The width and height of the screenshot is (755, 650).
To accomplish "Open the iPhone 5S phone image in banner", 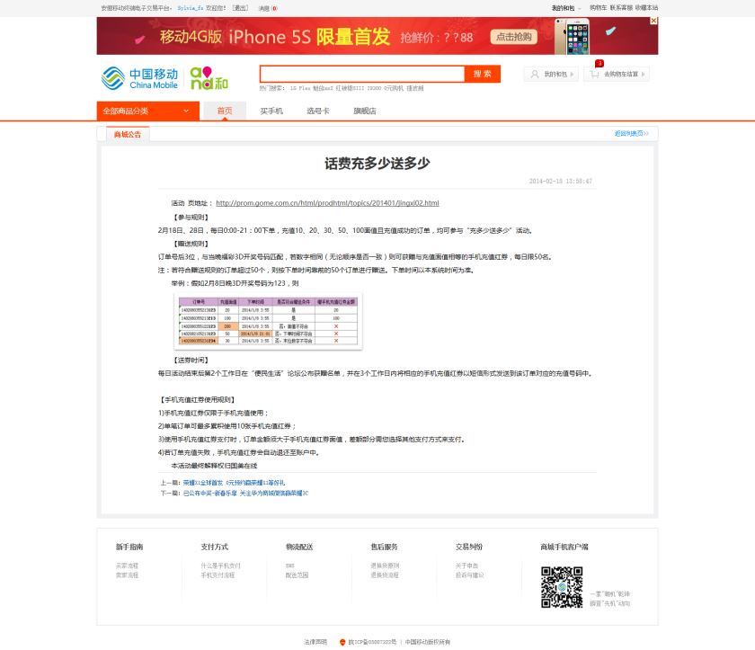I will coord(572,37).
